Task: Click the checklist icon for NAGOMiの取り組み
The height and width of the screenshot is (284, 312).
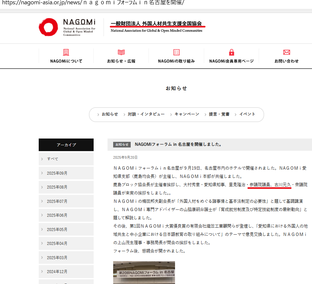Action: click(176, 52)
